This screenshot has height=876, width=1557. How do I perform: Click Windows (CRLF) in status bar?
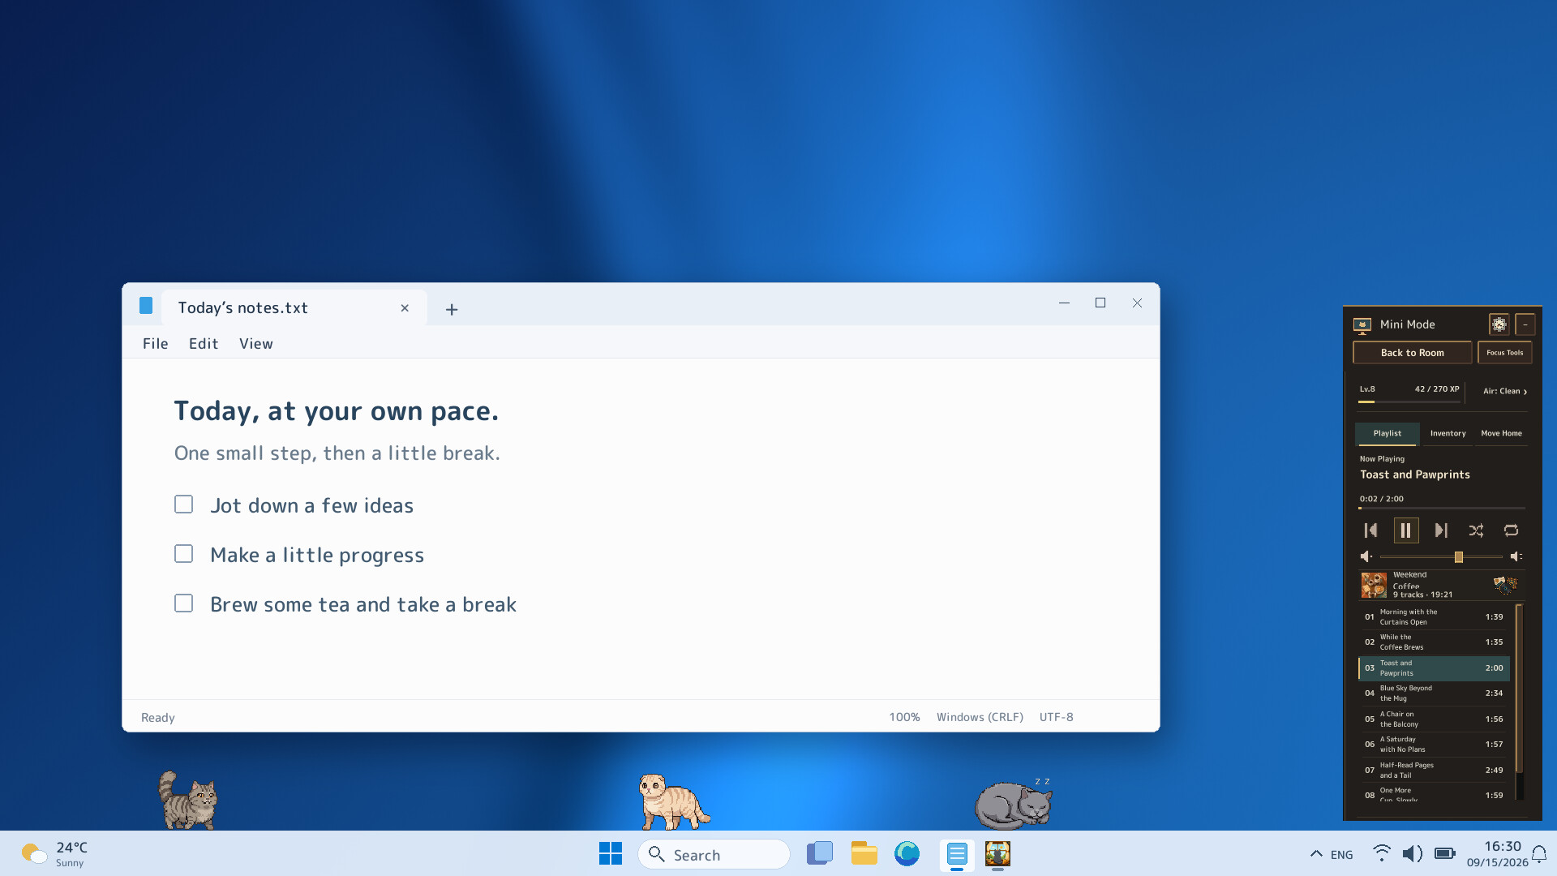(x=980, y=717)
